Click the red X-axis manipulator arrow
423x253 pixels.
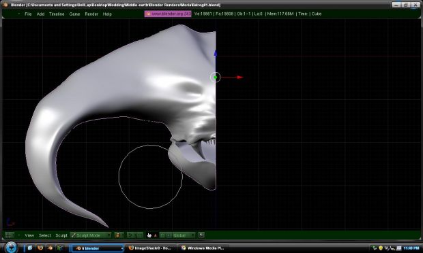point(239,77)
